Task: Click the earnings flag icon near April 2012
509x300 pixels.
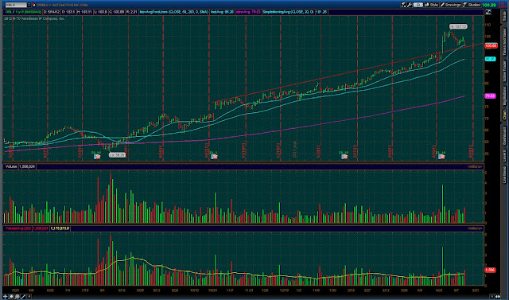Action: click(x=441, y=157)
